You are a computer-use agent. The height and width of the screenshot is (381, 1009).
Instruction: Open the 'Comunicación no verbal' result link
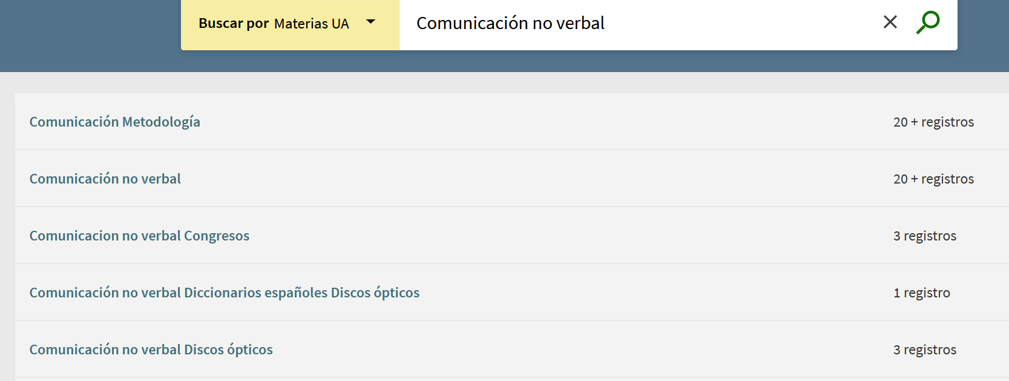coord(105,179)
